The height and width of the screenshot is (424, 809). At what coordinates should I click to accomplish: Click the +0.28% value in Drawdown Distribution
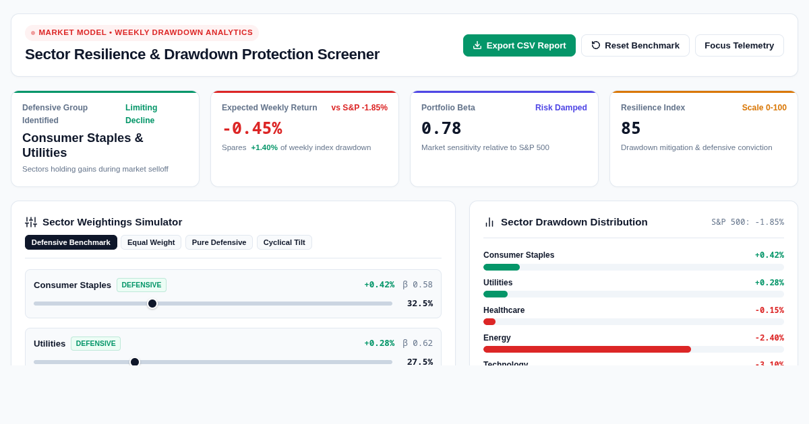(x=769, y=283)
